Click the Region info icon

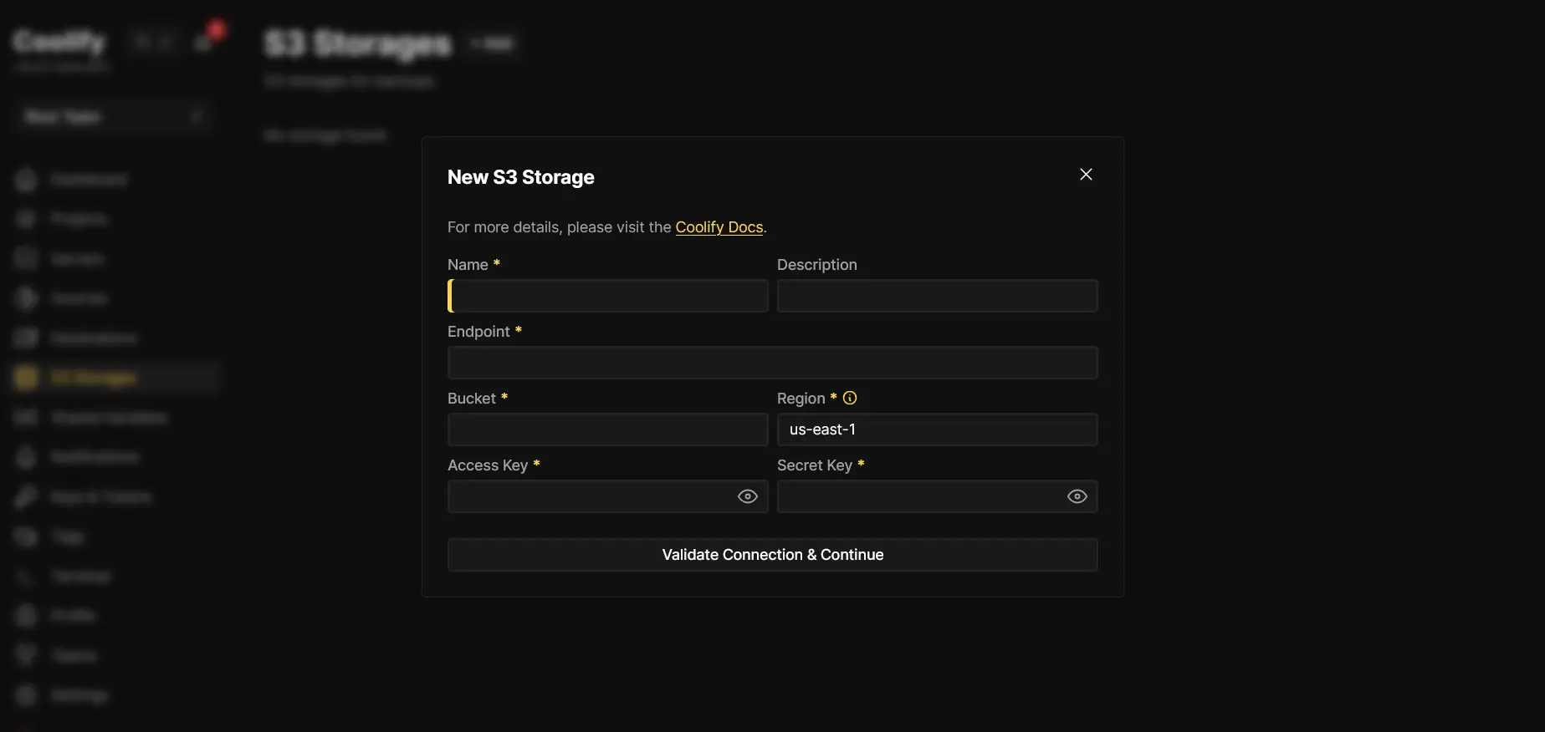[x=850, y=399]
